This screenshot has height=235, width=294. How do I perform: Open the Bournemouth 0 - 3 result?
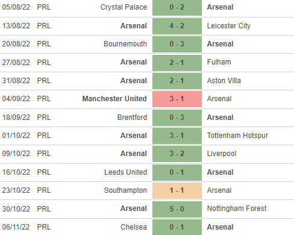(177, 44)
